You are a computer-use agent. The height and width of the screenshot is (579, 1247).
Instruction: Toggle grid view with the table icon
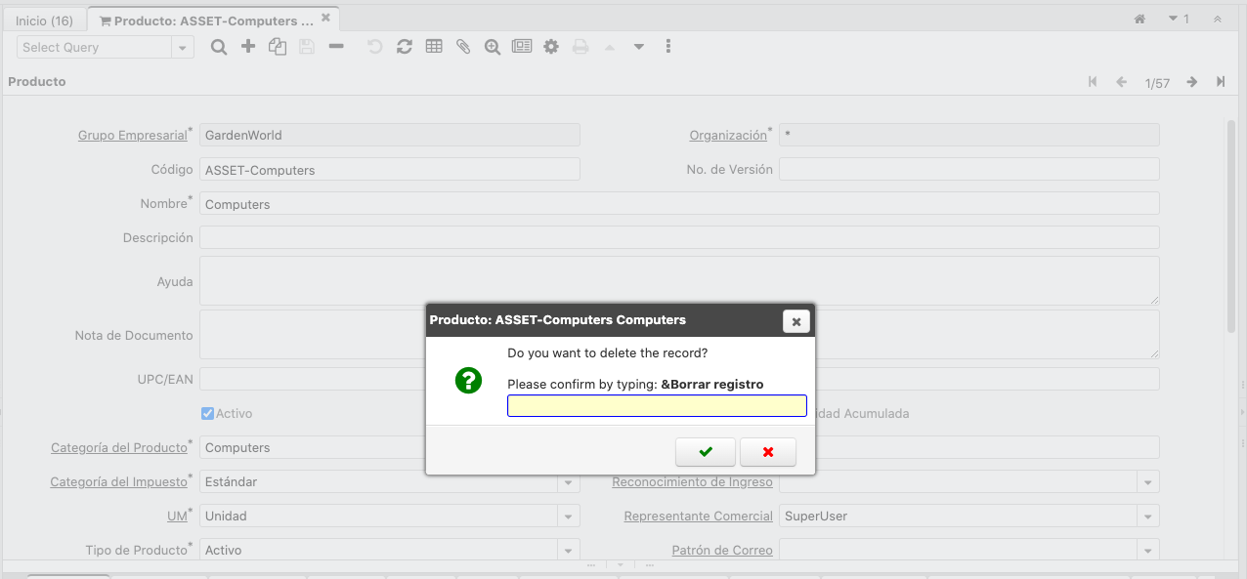click(434, 47)
